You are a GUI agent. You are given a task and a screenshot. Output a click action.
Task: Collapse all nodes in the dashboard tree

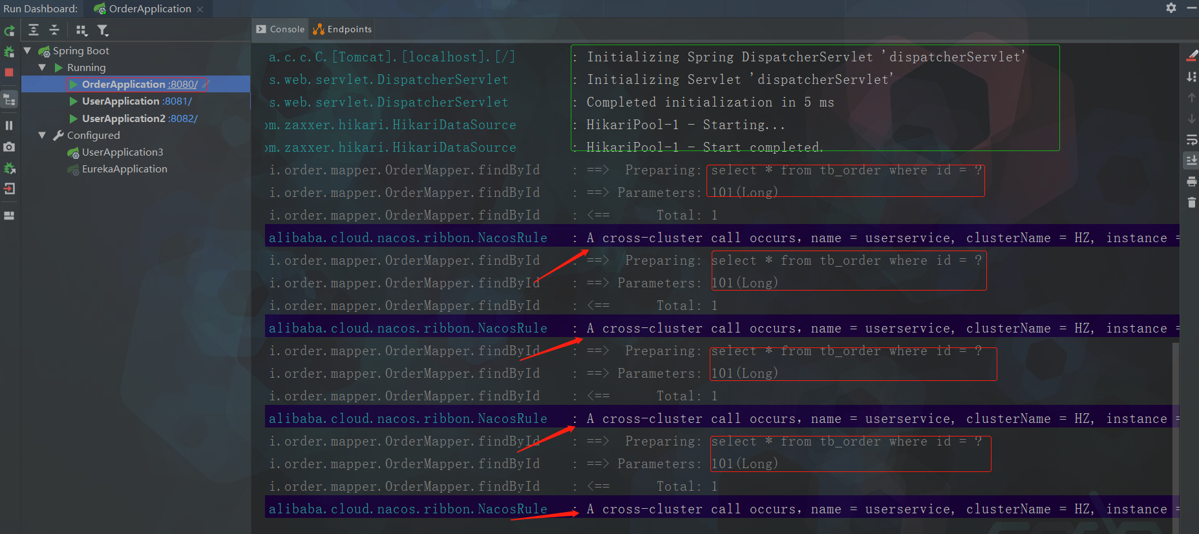[x=54, y=30]
